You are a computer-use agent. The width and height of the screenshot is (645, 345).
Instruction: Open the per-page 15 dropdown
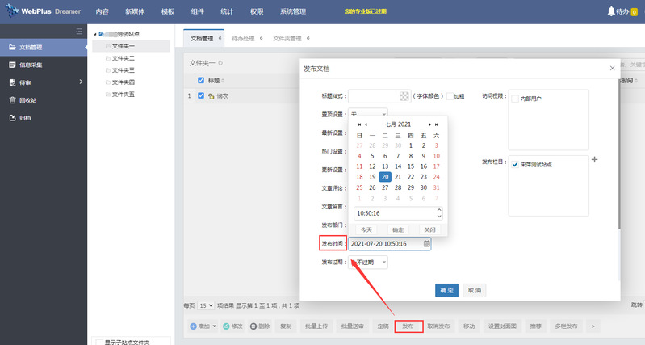point(206,305)
